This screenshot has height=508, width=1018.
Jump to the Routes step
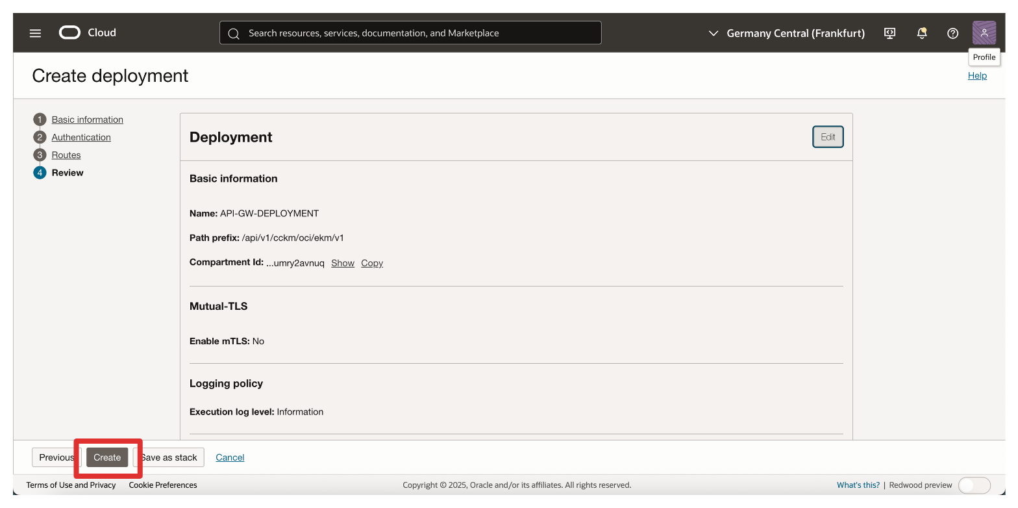(66, 155)
